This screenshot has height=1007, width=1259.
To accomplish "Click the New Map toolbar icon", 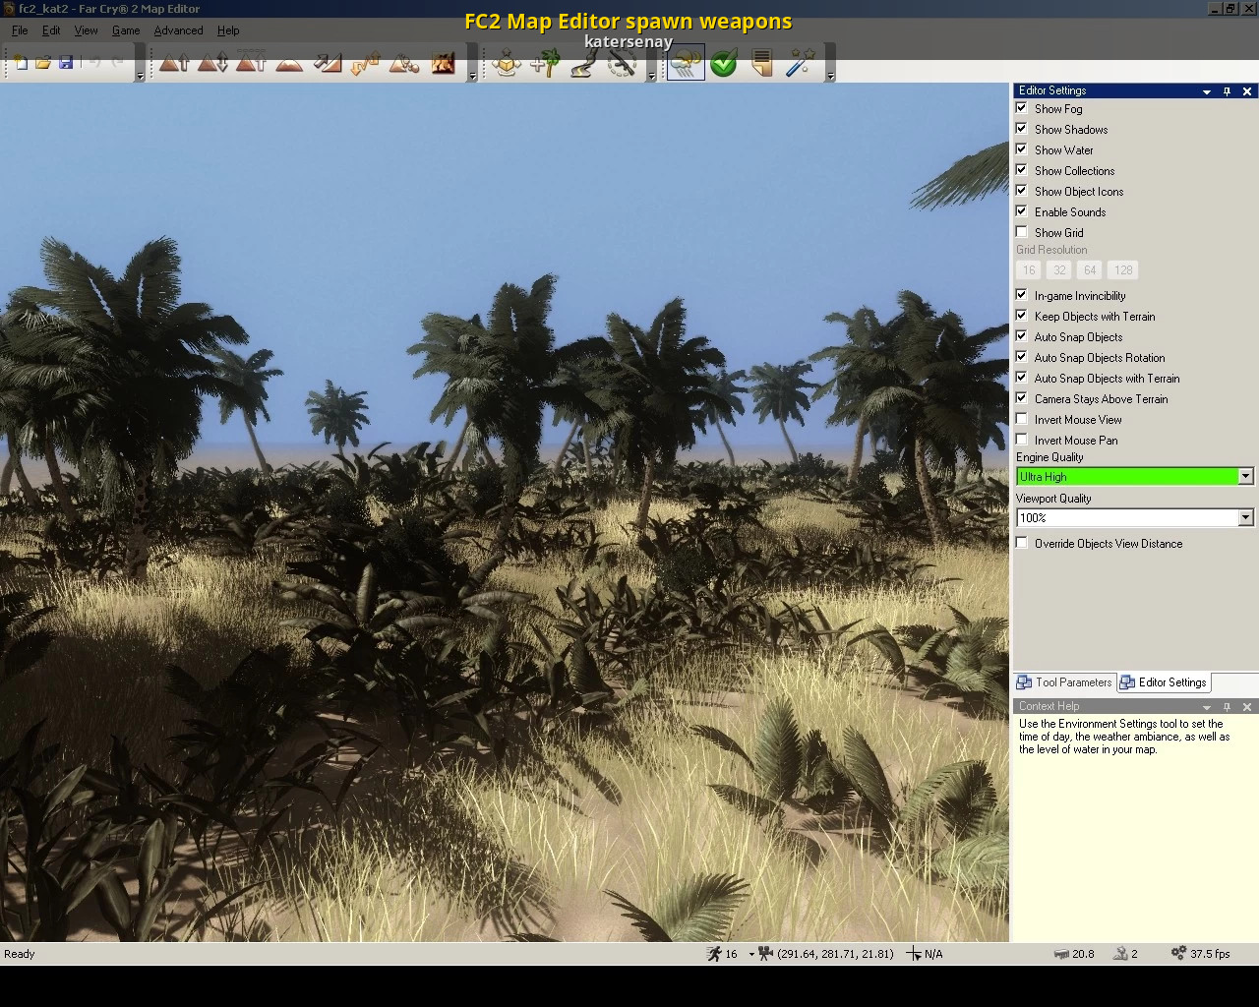I will point(20,63).
